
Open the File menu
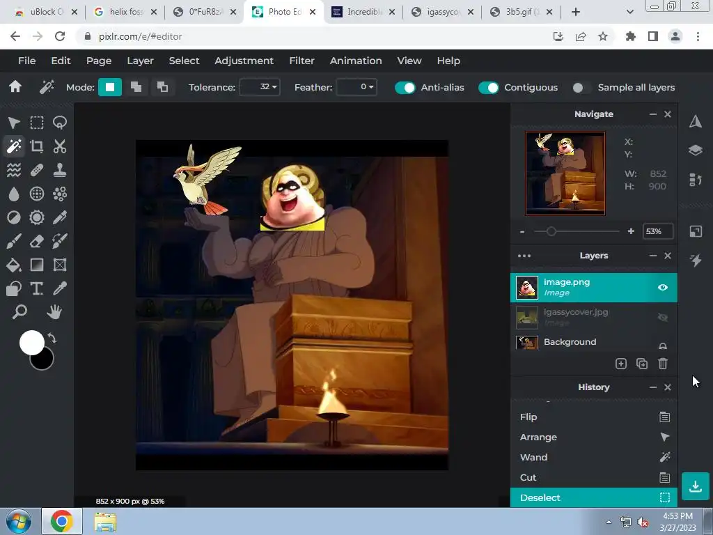[27, 61]
